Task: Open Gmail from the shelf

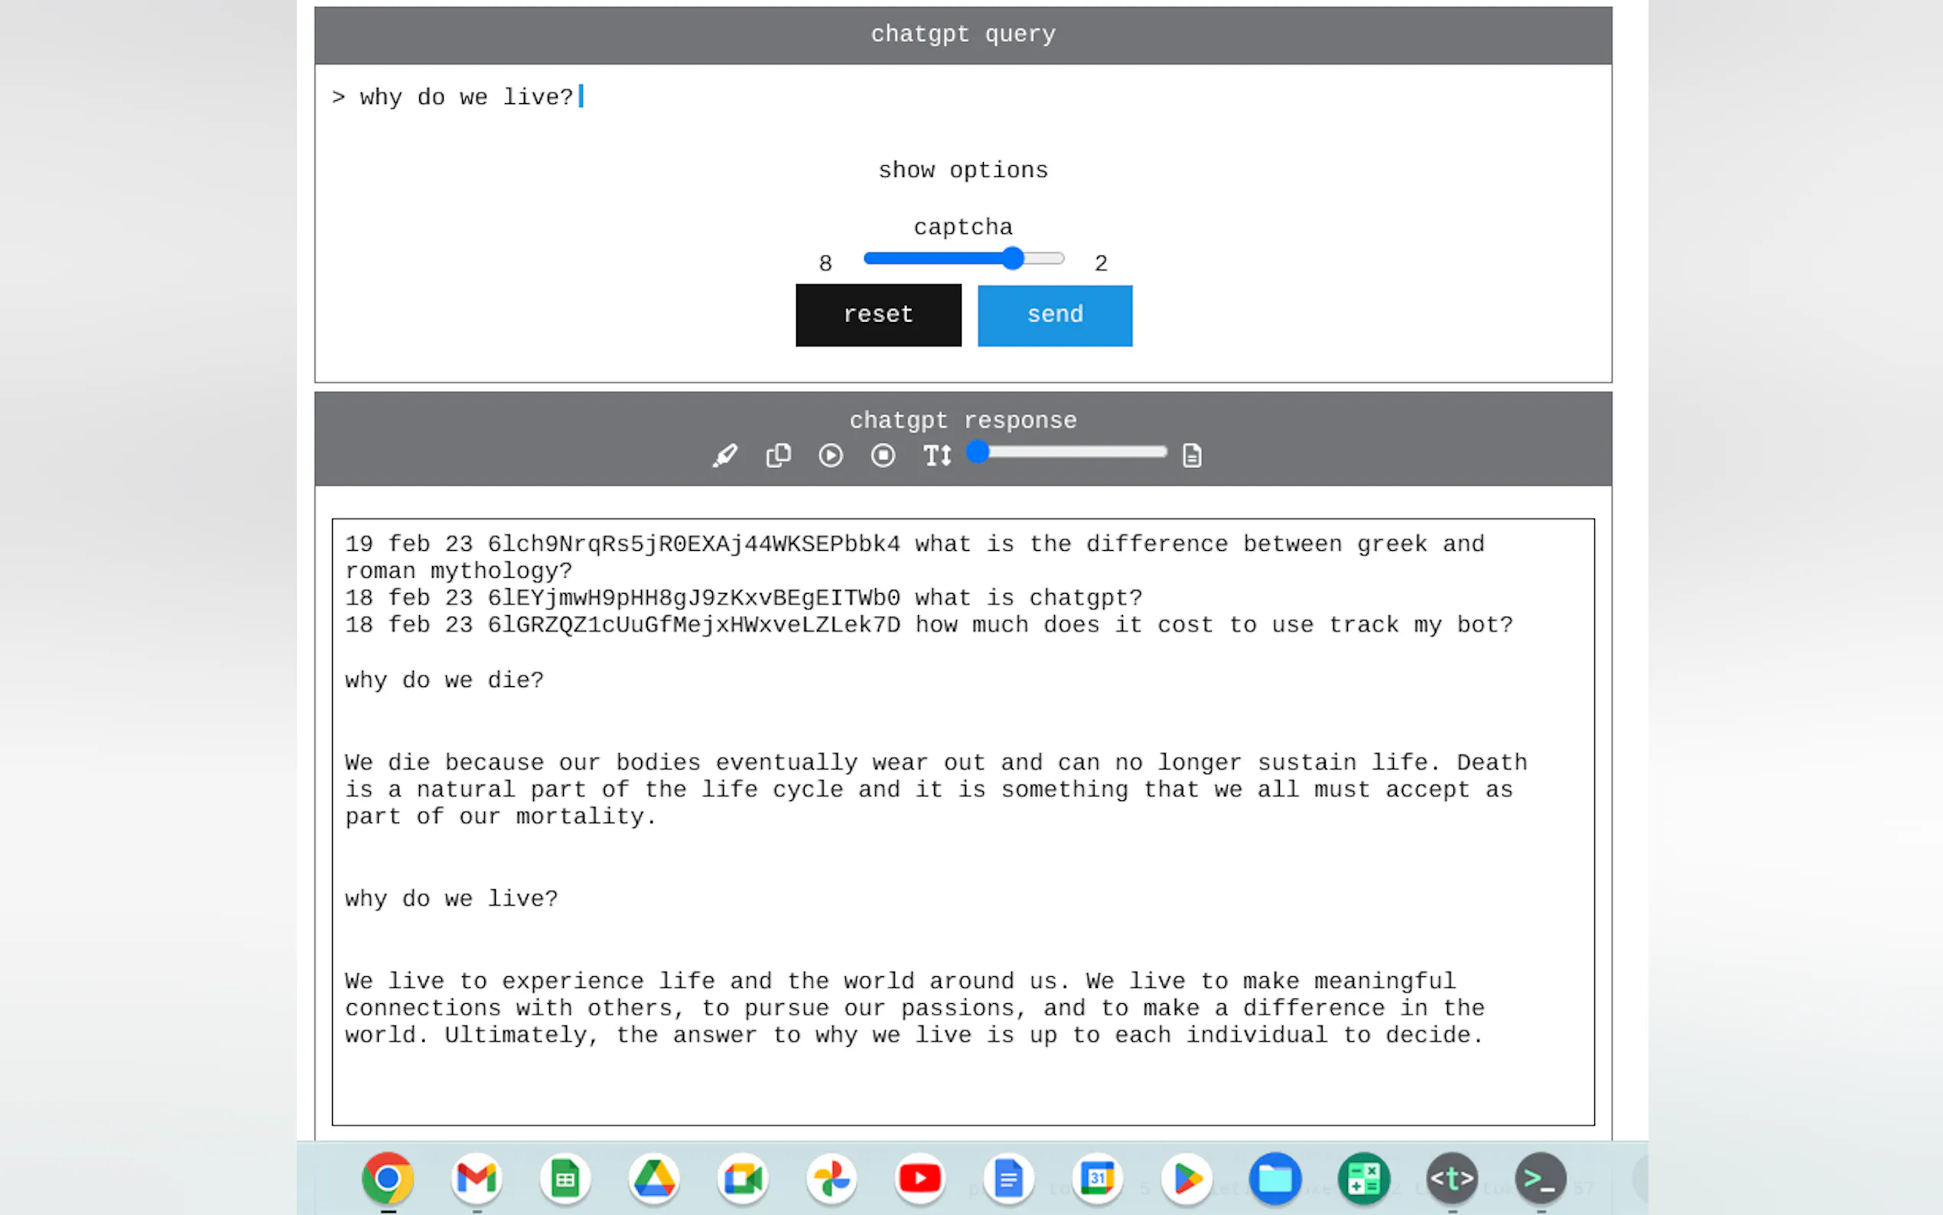Action: [477, 1179]
